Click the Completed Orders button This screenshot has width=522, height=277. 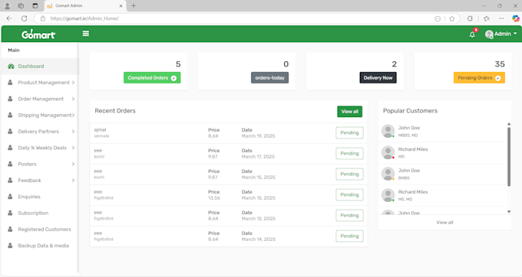152,77
